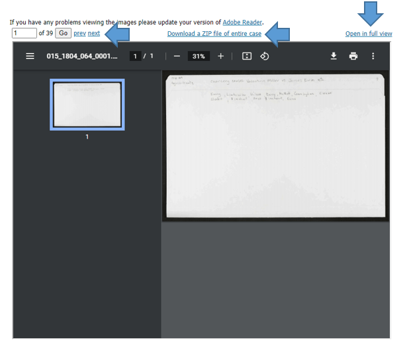
Task: Toggle the PDF sidebar hamburger menu
Action: tap(30, 56)
